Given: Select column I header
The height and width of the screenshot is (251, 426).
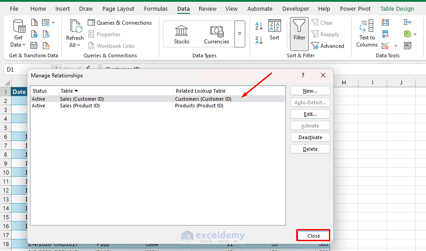Looking at the screenshot, I should [x=372, y=83].
